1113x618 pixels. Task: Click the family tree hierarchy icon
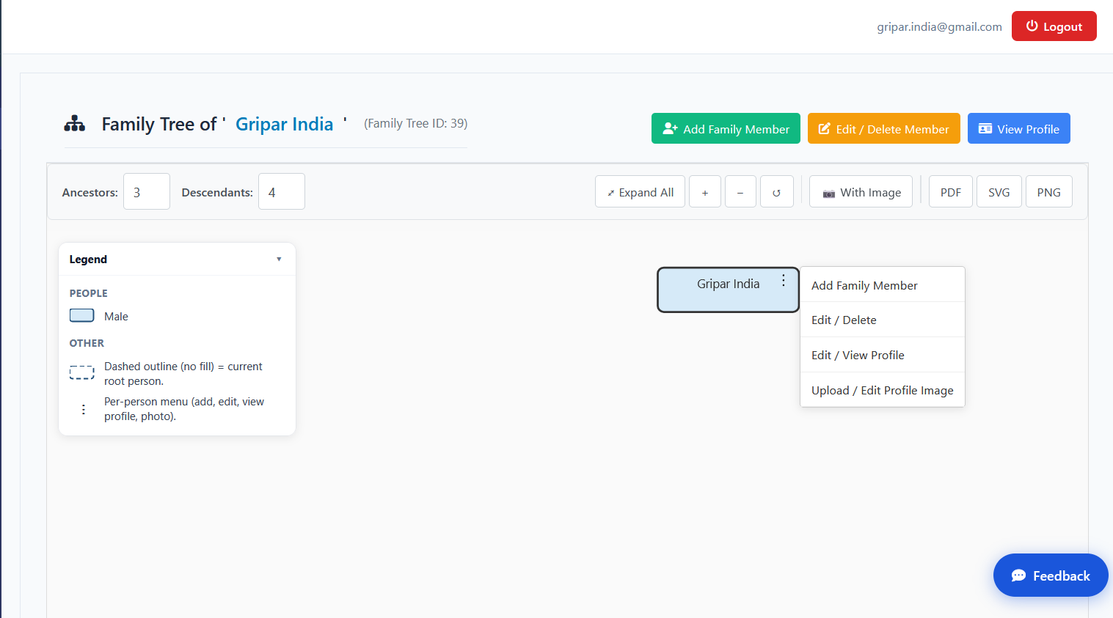pyautogui.click(x=75, y=123)
